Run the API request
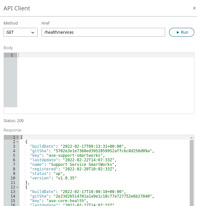 click(x=182, y=32)
